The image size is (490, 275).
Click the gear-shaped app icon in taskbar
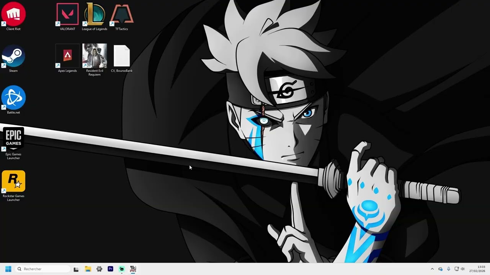click(99, 269)
